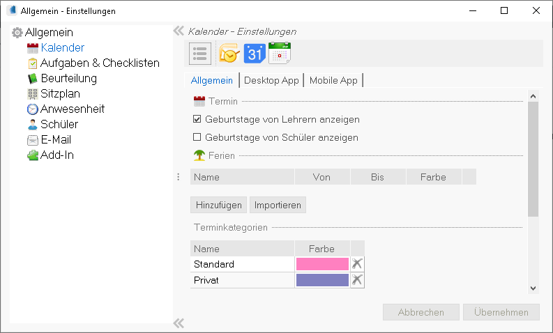Click the Importieren button
The width and height of the screenshot is (553, 333).
(x=278, y=205)
